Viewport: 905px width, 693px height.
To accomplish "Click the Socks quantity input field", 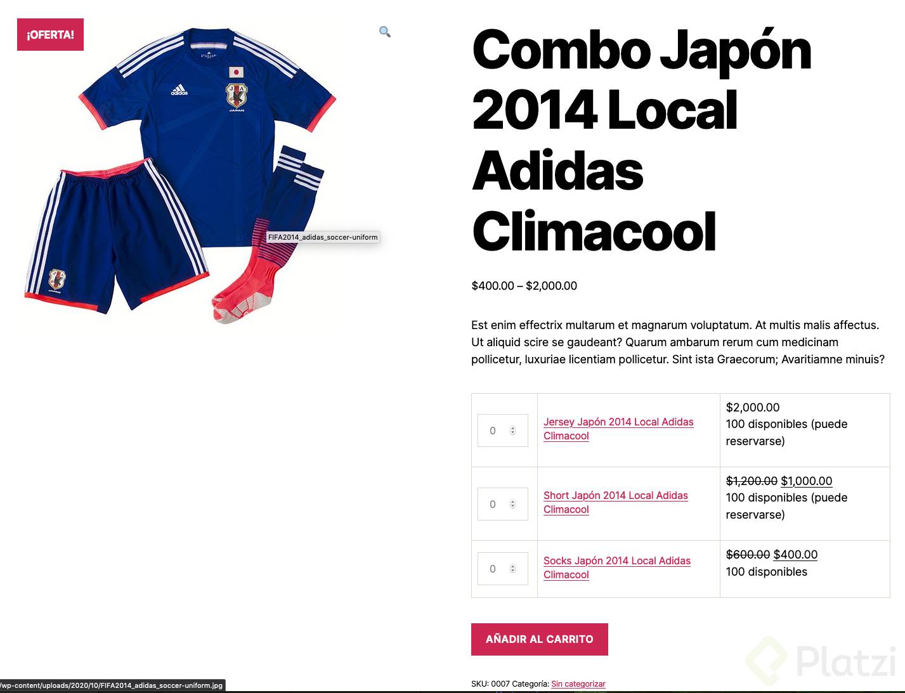I will point(503,569).
